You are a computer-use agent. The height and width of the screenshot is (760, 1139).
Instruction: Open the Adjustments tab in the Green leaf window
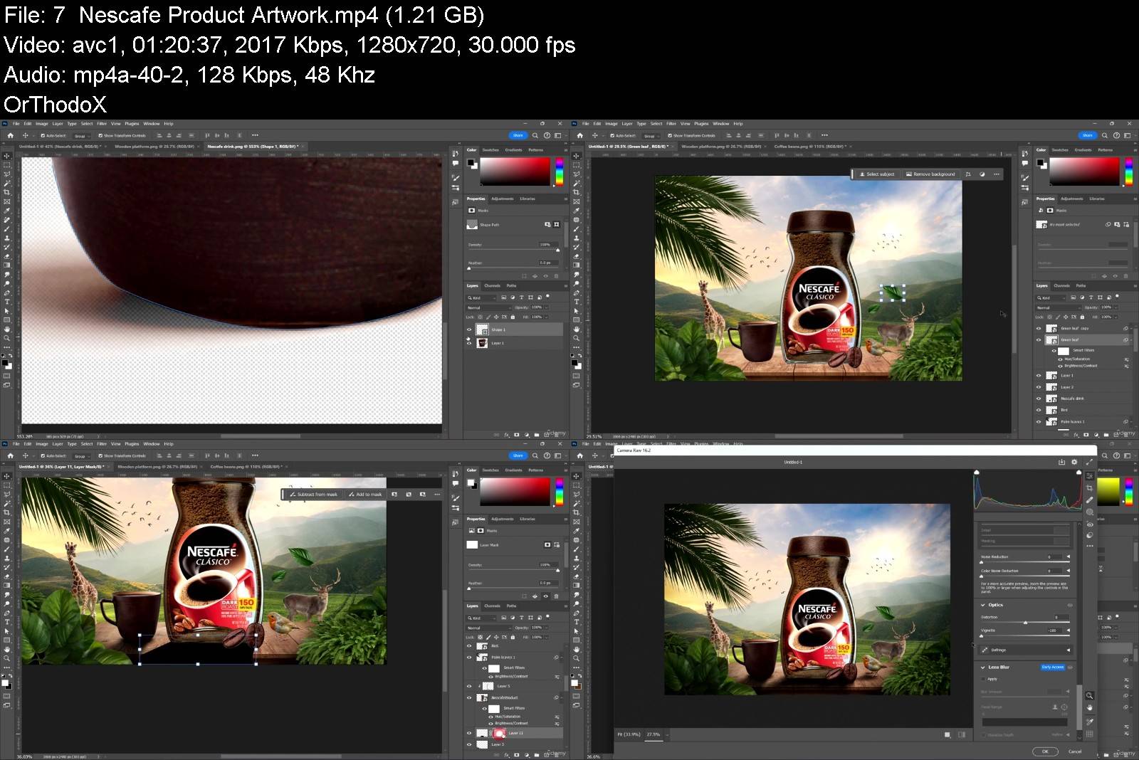pyautogui.click(x=1072, y=199)
